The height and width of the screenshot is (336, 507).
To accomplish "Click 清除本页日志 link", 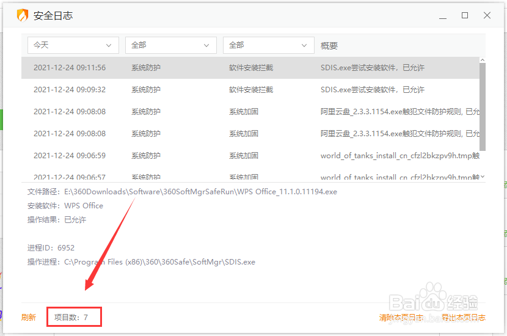I will click(401, 318).
